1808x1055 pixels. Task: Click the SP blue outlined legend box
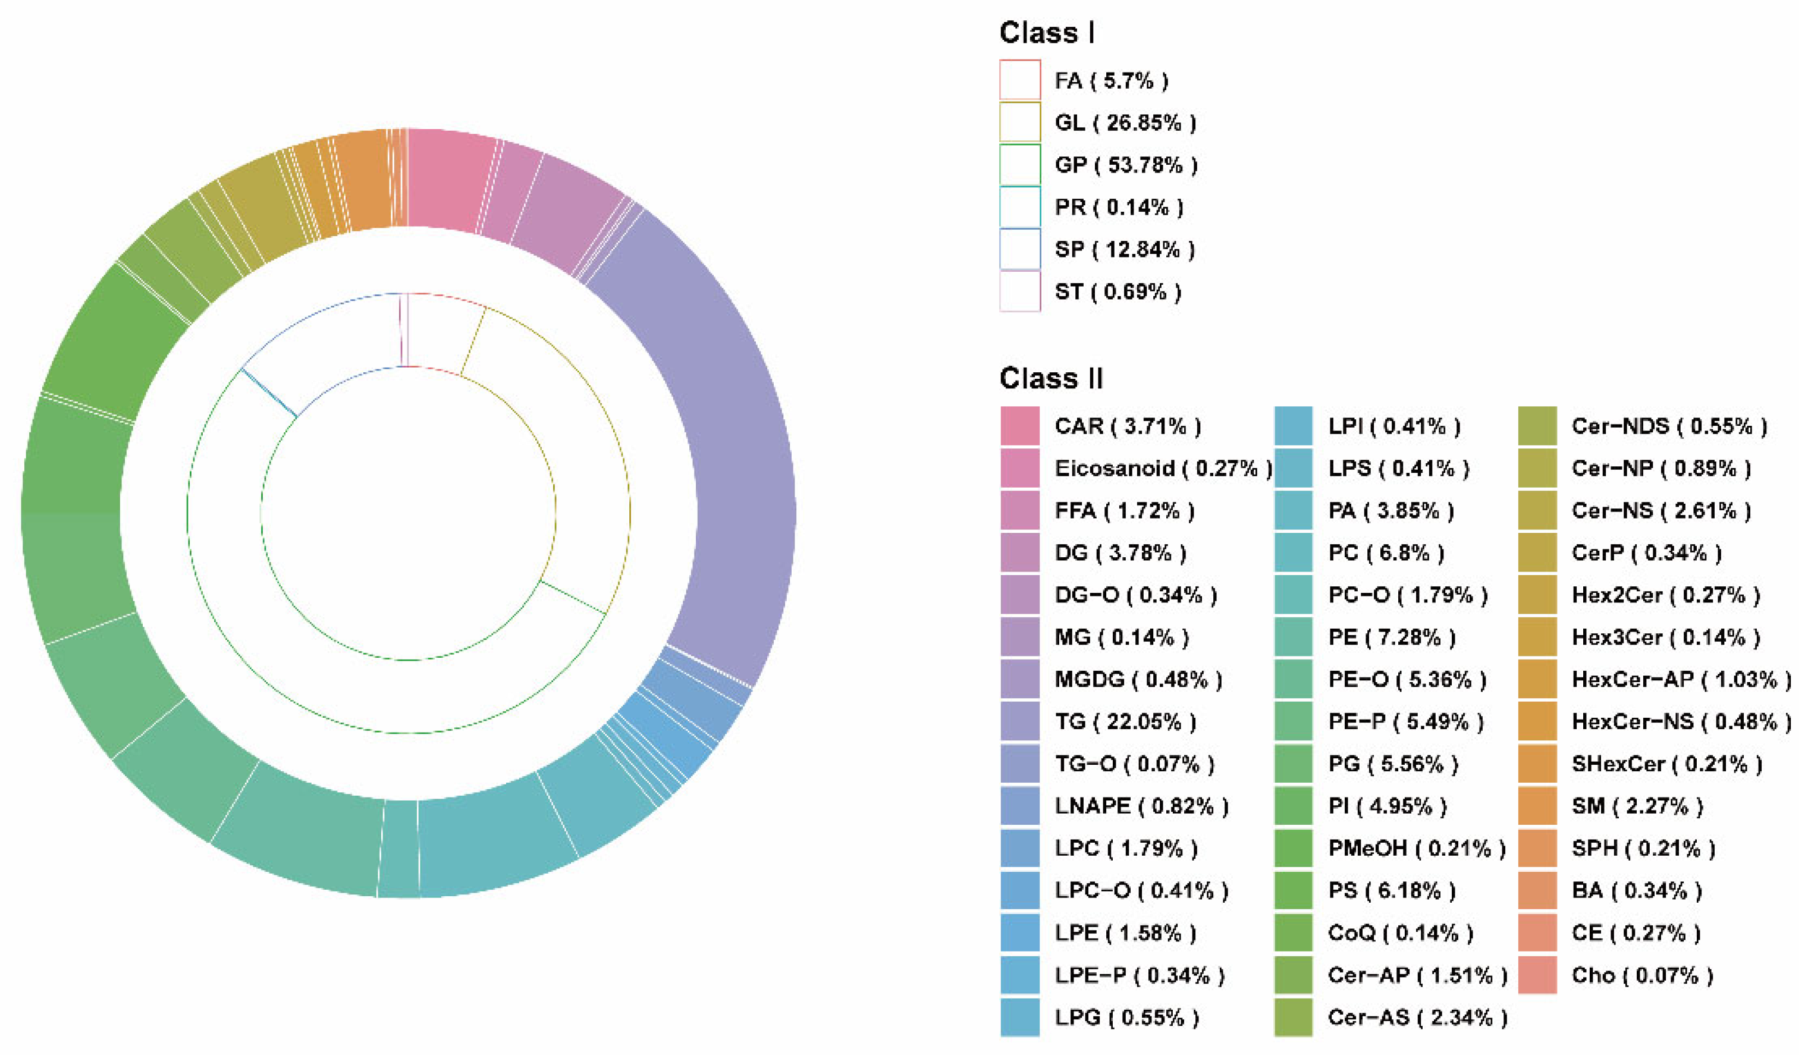coord(1019,249)
